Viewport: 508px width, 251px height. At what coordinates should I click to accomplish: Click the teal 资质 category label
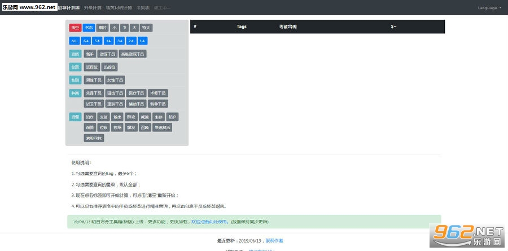75,54
